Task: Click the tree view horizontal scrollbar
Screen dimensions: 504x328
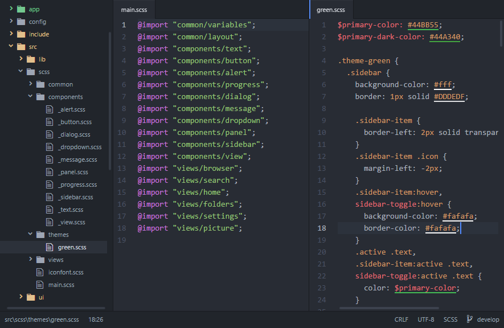Action: pos(56,308)
